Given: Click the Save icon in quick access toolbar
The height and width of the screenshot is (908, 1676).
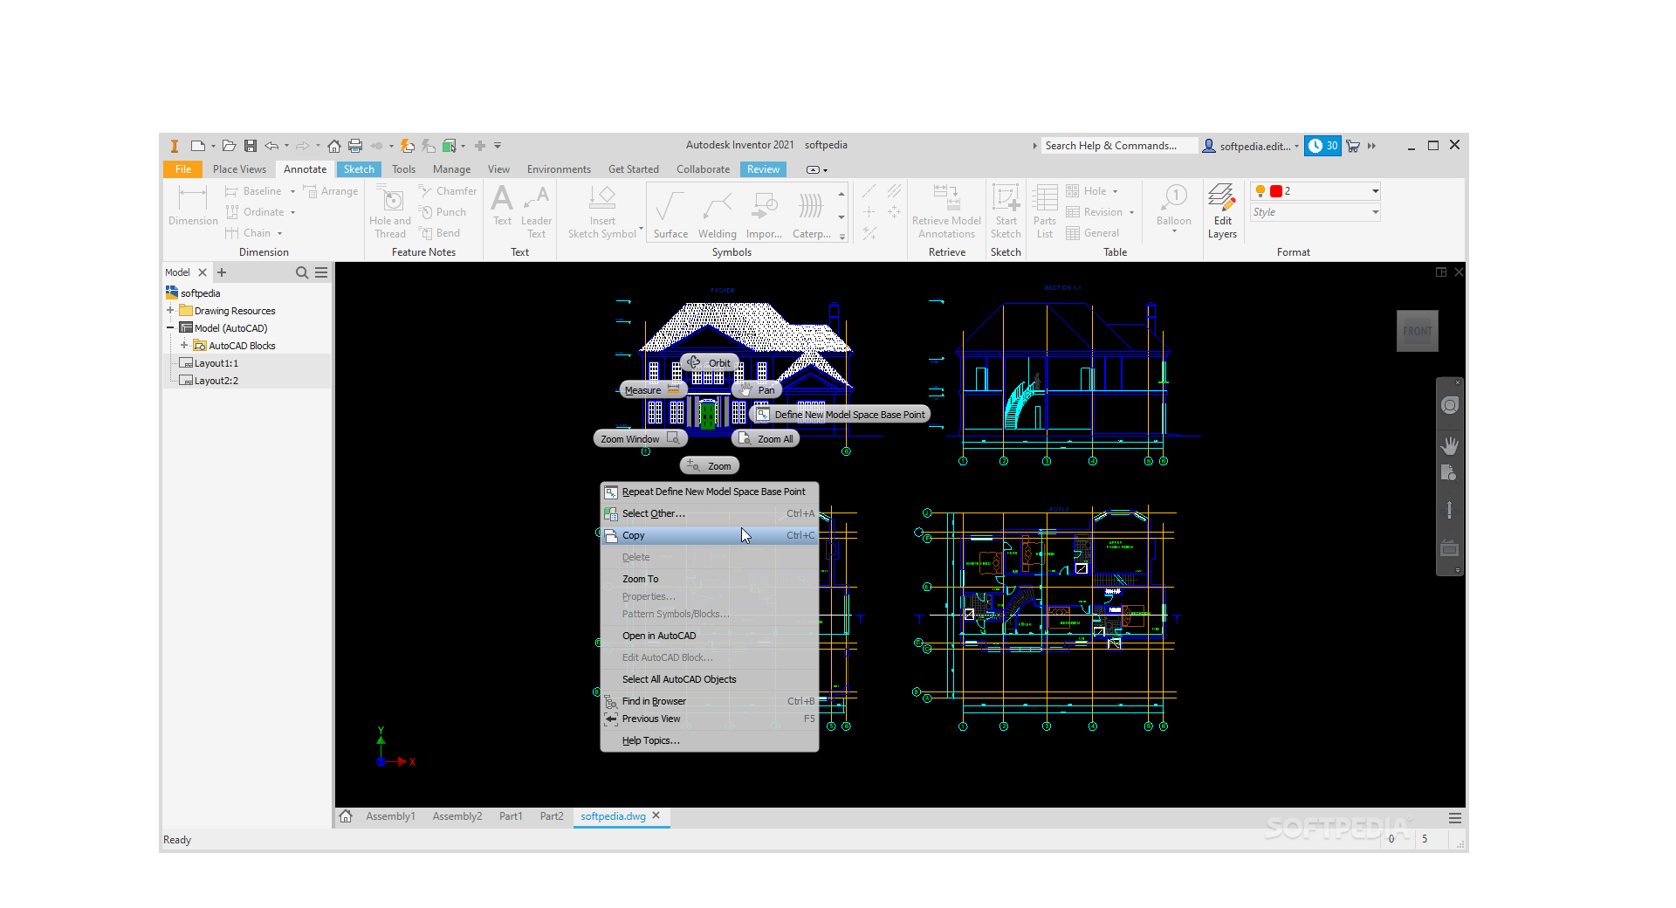Looking at the screenshot, I should (251, 146).
